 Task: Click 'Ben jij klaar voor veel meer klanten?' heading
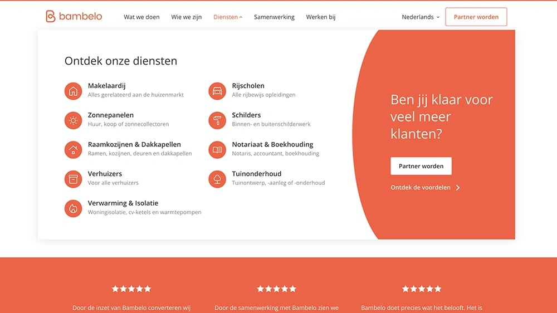[442, 116]
